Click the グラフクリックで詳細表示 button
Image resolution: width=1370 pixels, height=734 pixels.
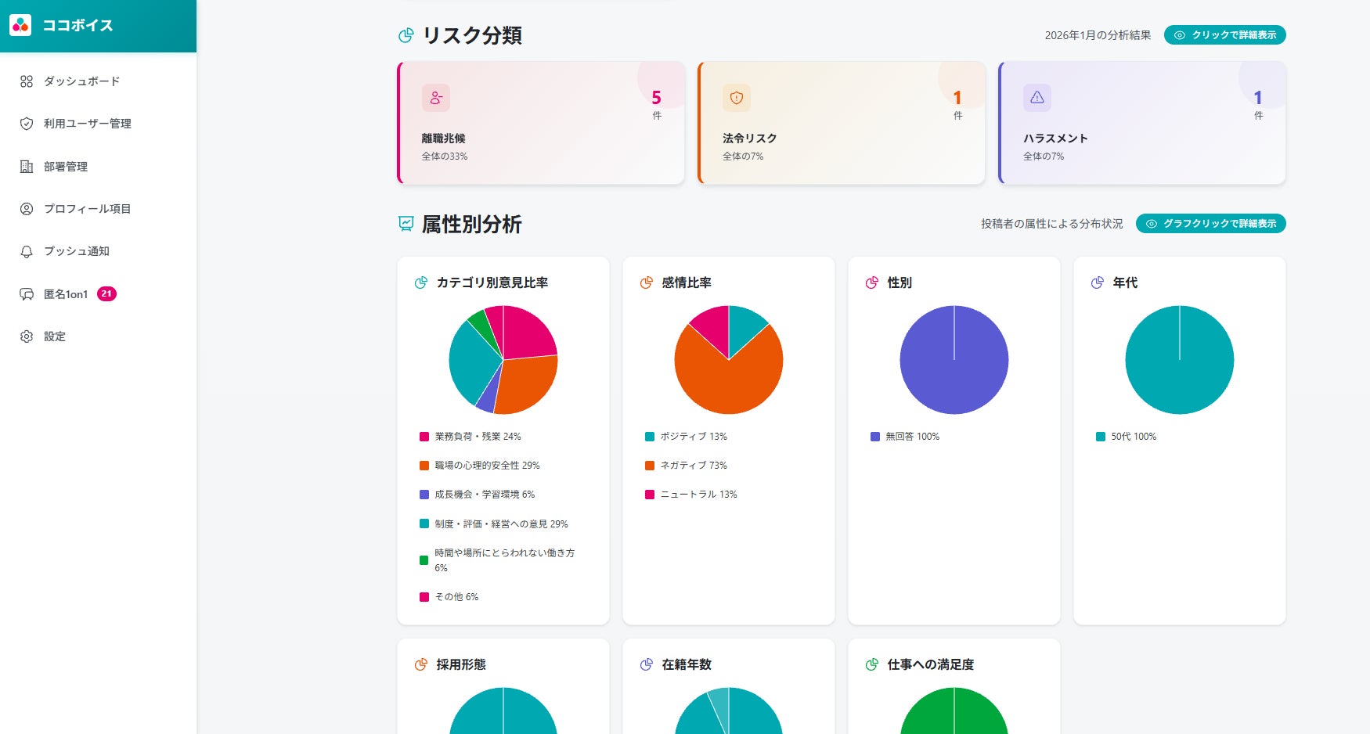tap(1211, 224)
